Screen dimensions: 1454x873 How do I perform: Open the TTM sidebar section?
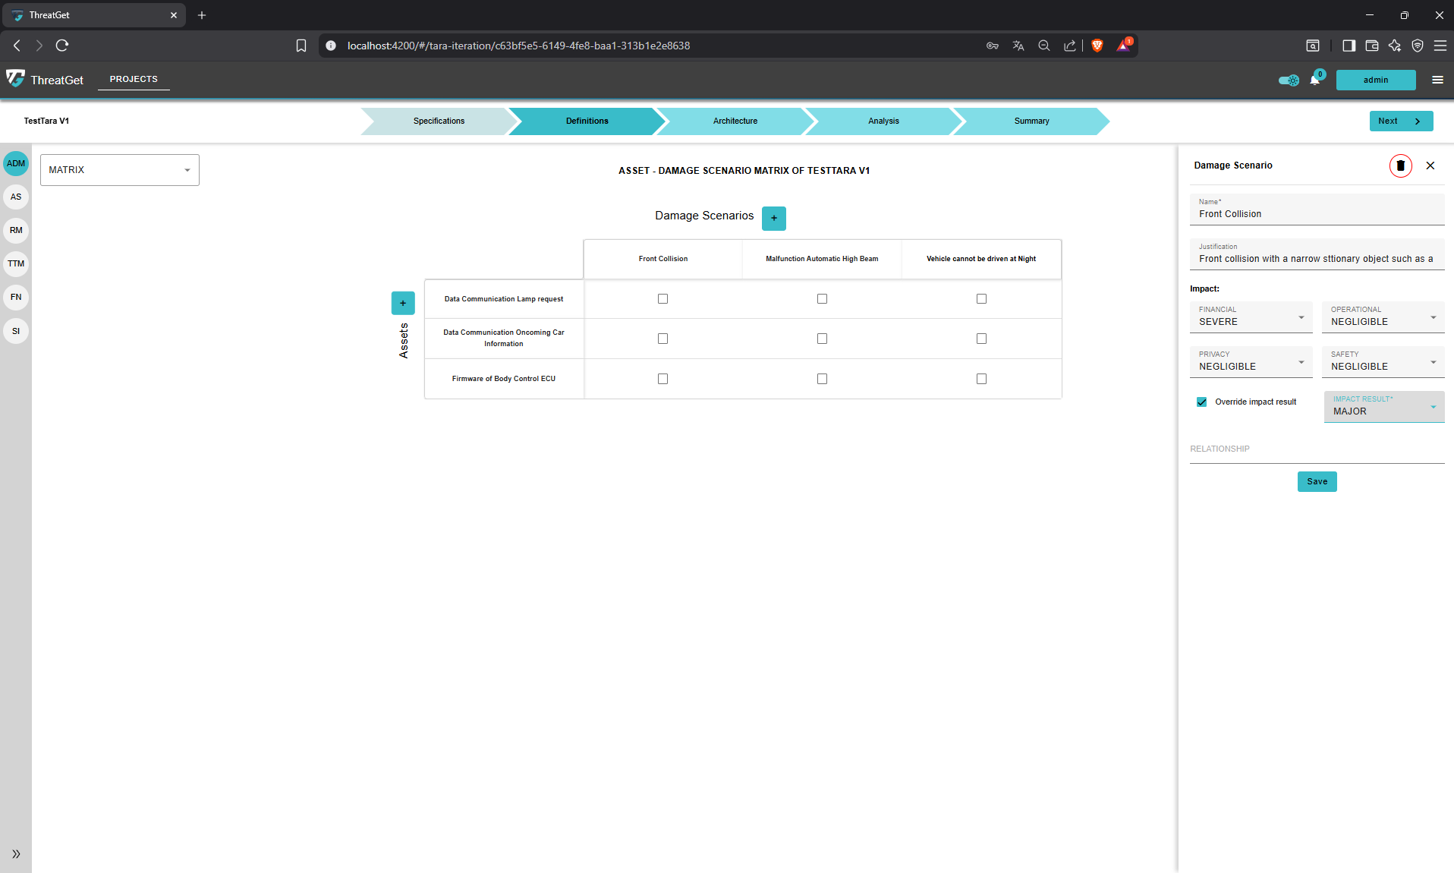click(x=16, y=263)
